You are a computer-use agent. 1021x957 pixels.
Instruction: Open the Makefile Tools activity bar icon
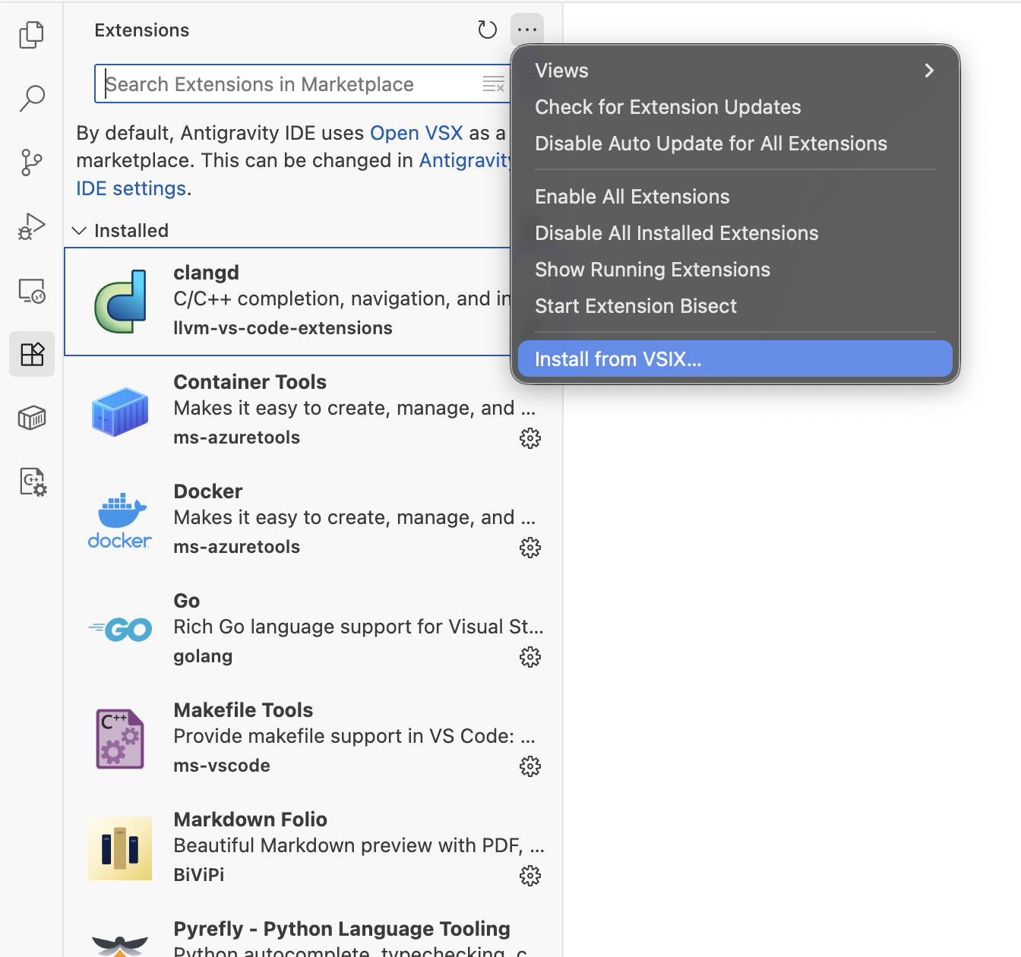tap(33, 482)
